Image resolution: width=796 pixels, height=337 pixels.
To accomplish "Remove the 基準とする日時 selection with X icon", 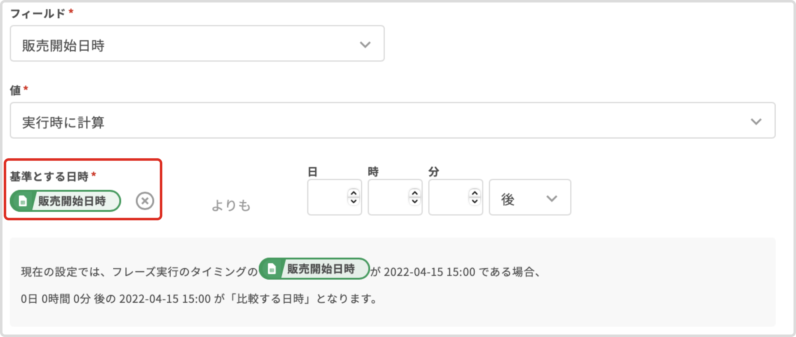I will (145, 201).
